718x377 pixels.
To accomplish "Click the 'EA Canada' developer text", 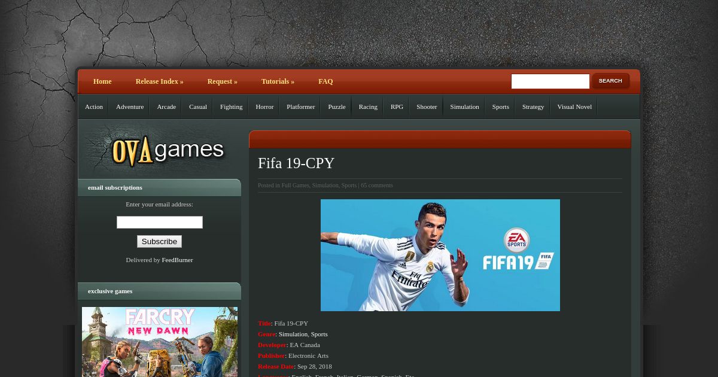I will coord(305,345).
